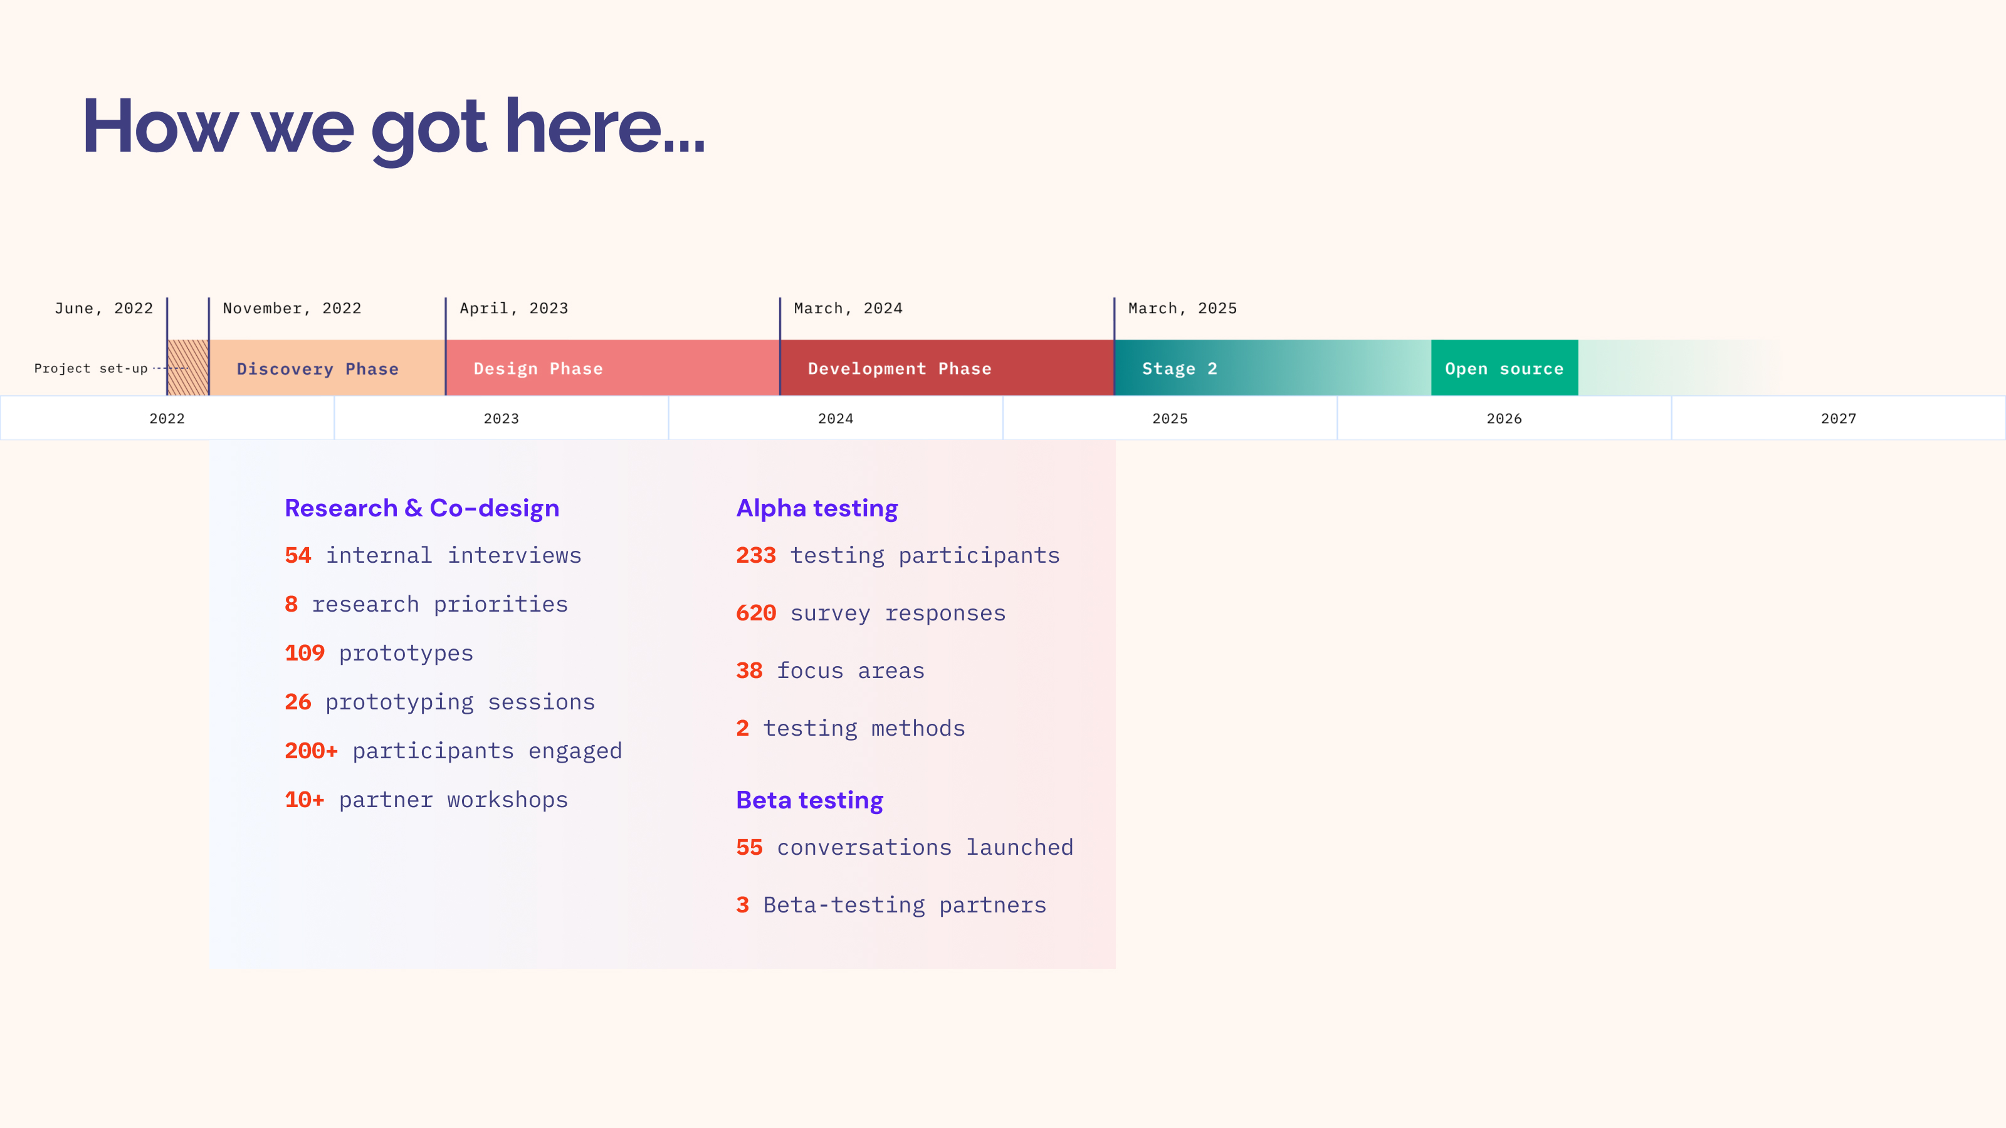This screenshot has height=1128, width=2006.
Task: Select the 2022 year cell
Action: click(167, 419)
